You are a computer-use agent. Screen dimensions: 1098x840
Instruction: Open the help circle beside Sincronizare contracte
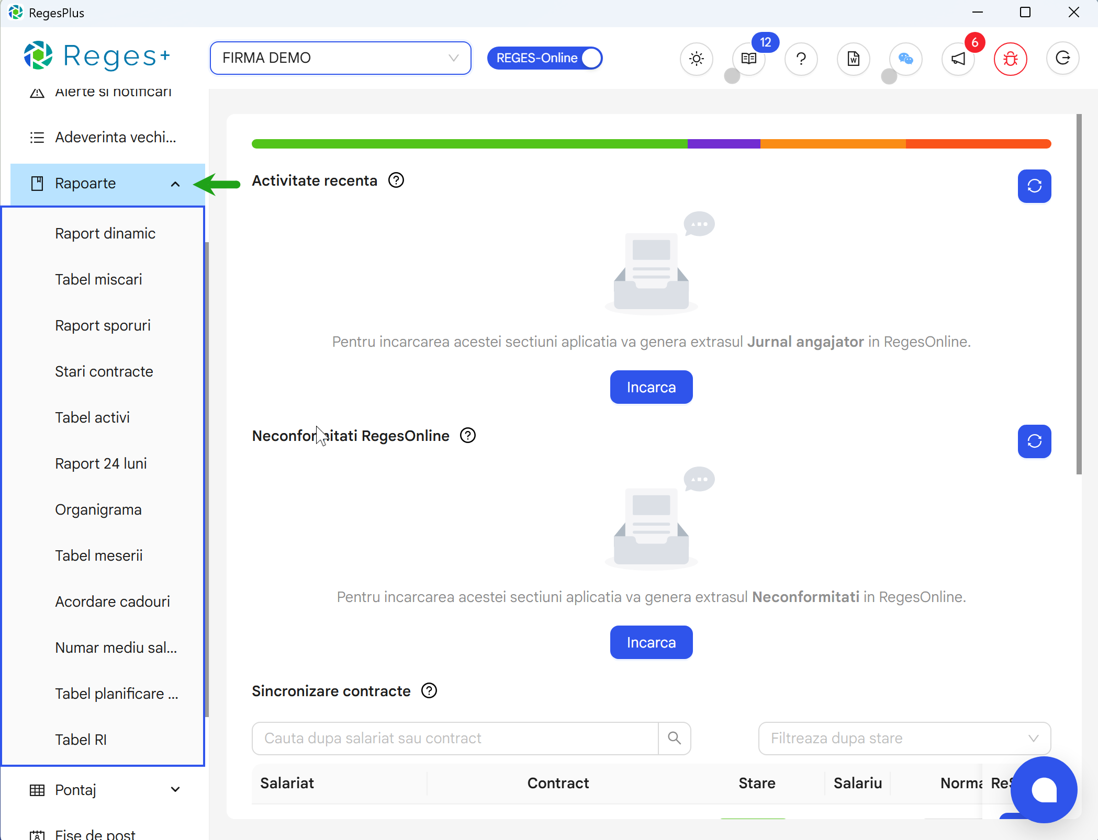429,690
